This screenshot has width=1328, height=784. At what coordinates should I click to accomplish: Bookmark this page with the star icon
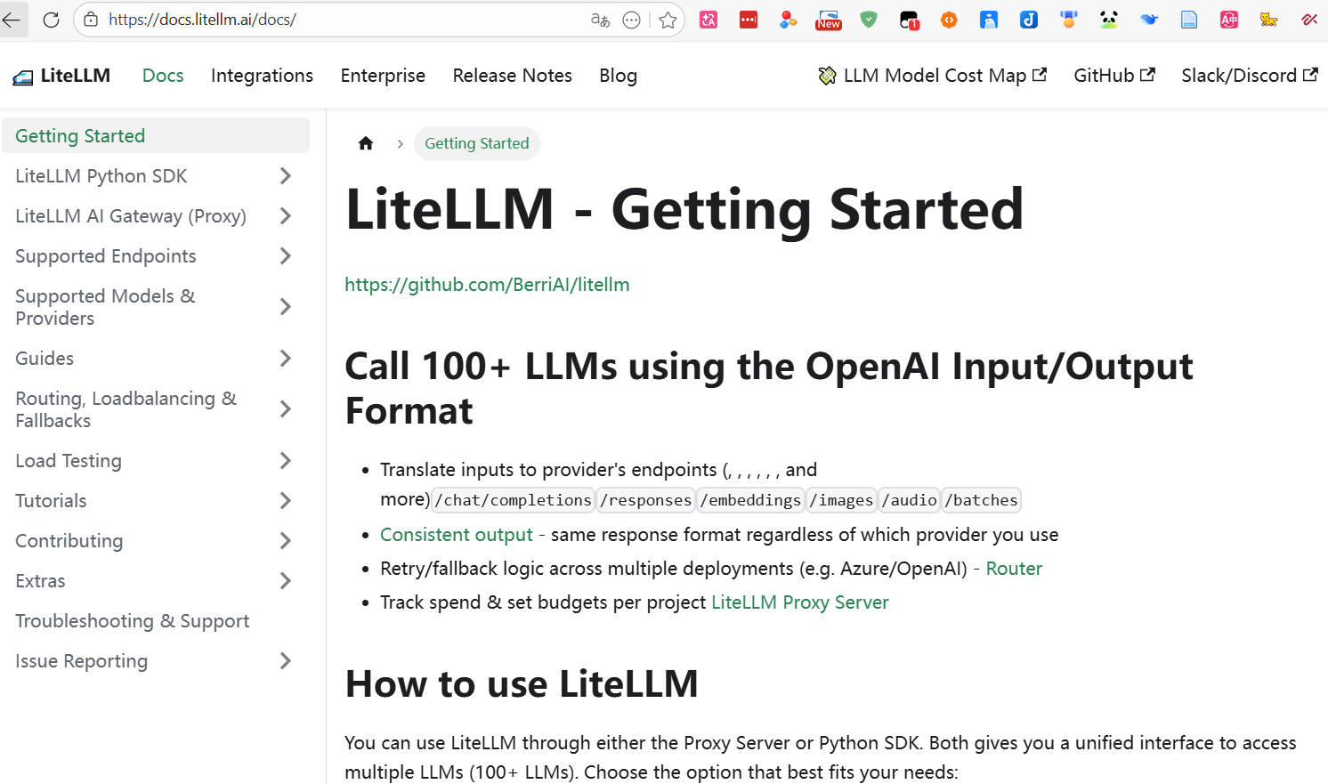click(x=668, y=20)
